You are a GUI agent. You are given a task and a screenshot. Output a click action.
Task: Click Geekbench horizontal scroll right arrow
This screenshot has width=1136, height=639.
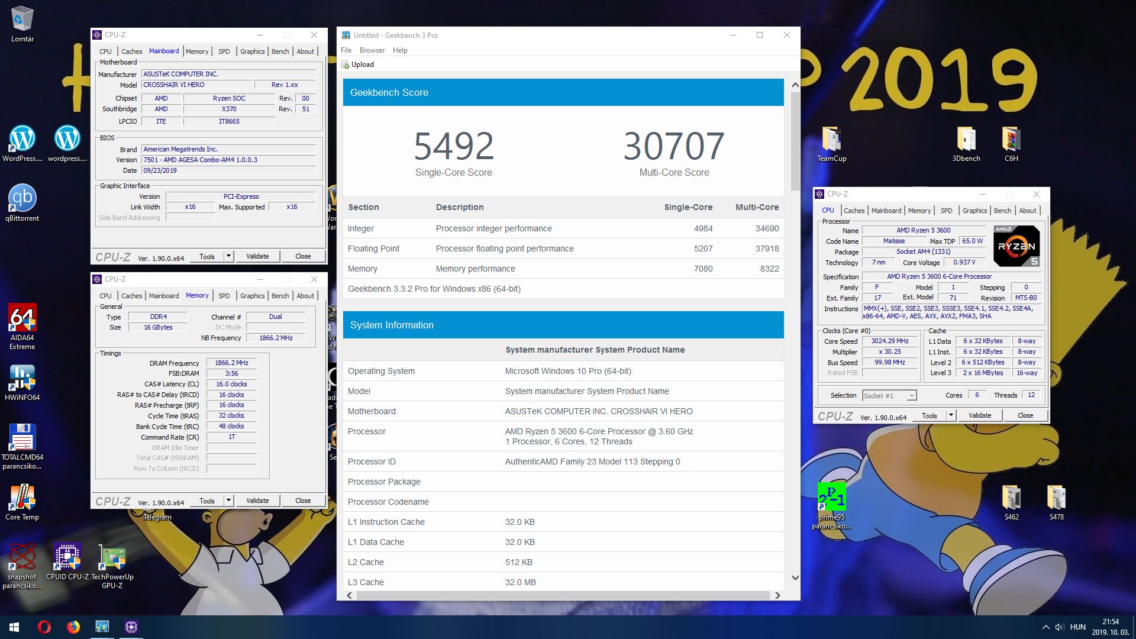pos(777,595)
